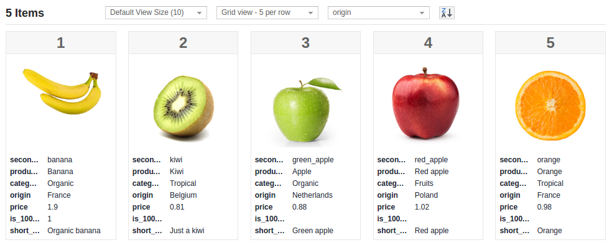Click the red apple image thumbnail

point(425,103)
